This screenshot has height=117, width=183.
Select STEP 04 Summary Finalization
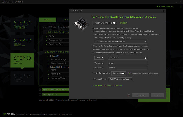pyautogui.click(x=22, y=78)
